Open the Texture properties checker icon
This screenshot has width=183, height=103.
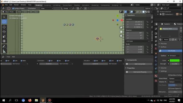pos(156,81)
